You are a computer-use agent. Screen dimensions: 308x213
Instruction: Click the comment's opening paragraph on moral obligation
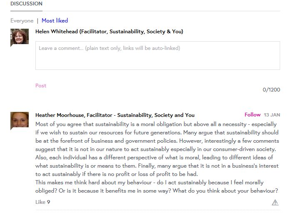[x=156, y=149]
